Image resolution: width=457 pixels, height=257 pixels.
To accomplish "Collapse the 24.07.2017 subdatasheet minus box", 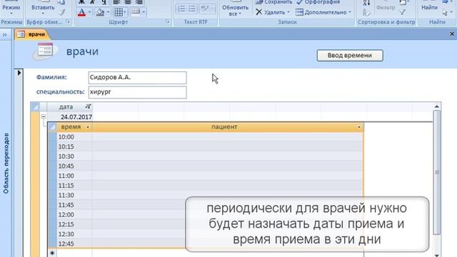I will (x=44, y=116).
